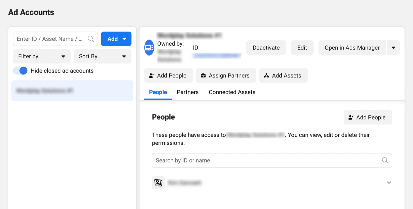413x209 pixels.
Task: Click the person profile icon in people list
Action: tap(158, 182)
